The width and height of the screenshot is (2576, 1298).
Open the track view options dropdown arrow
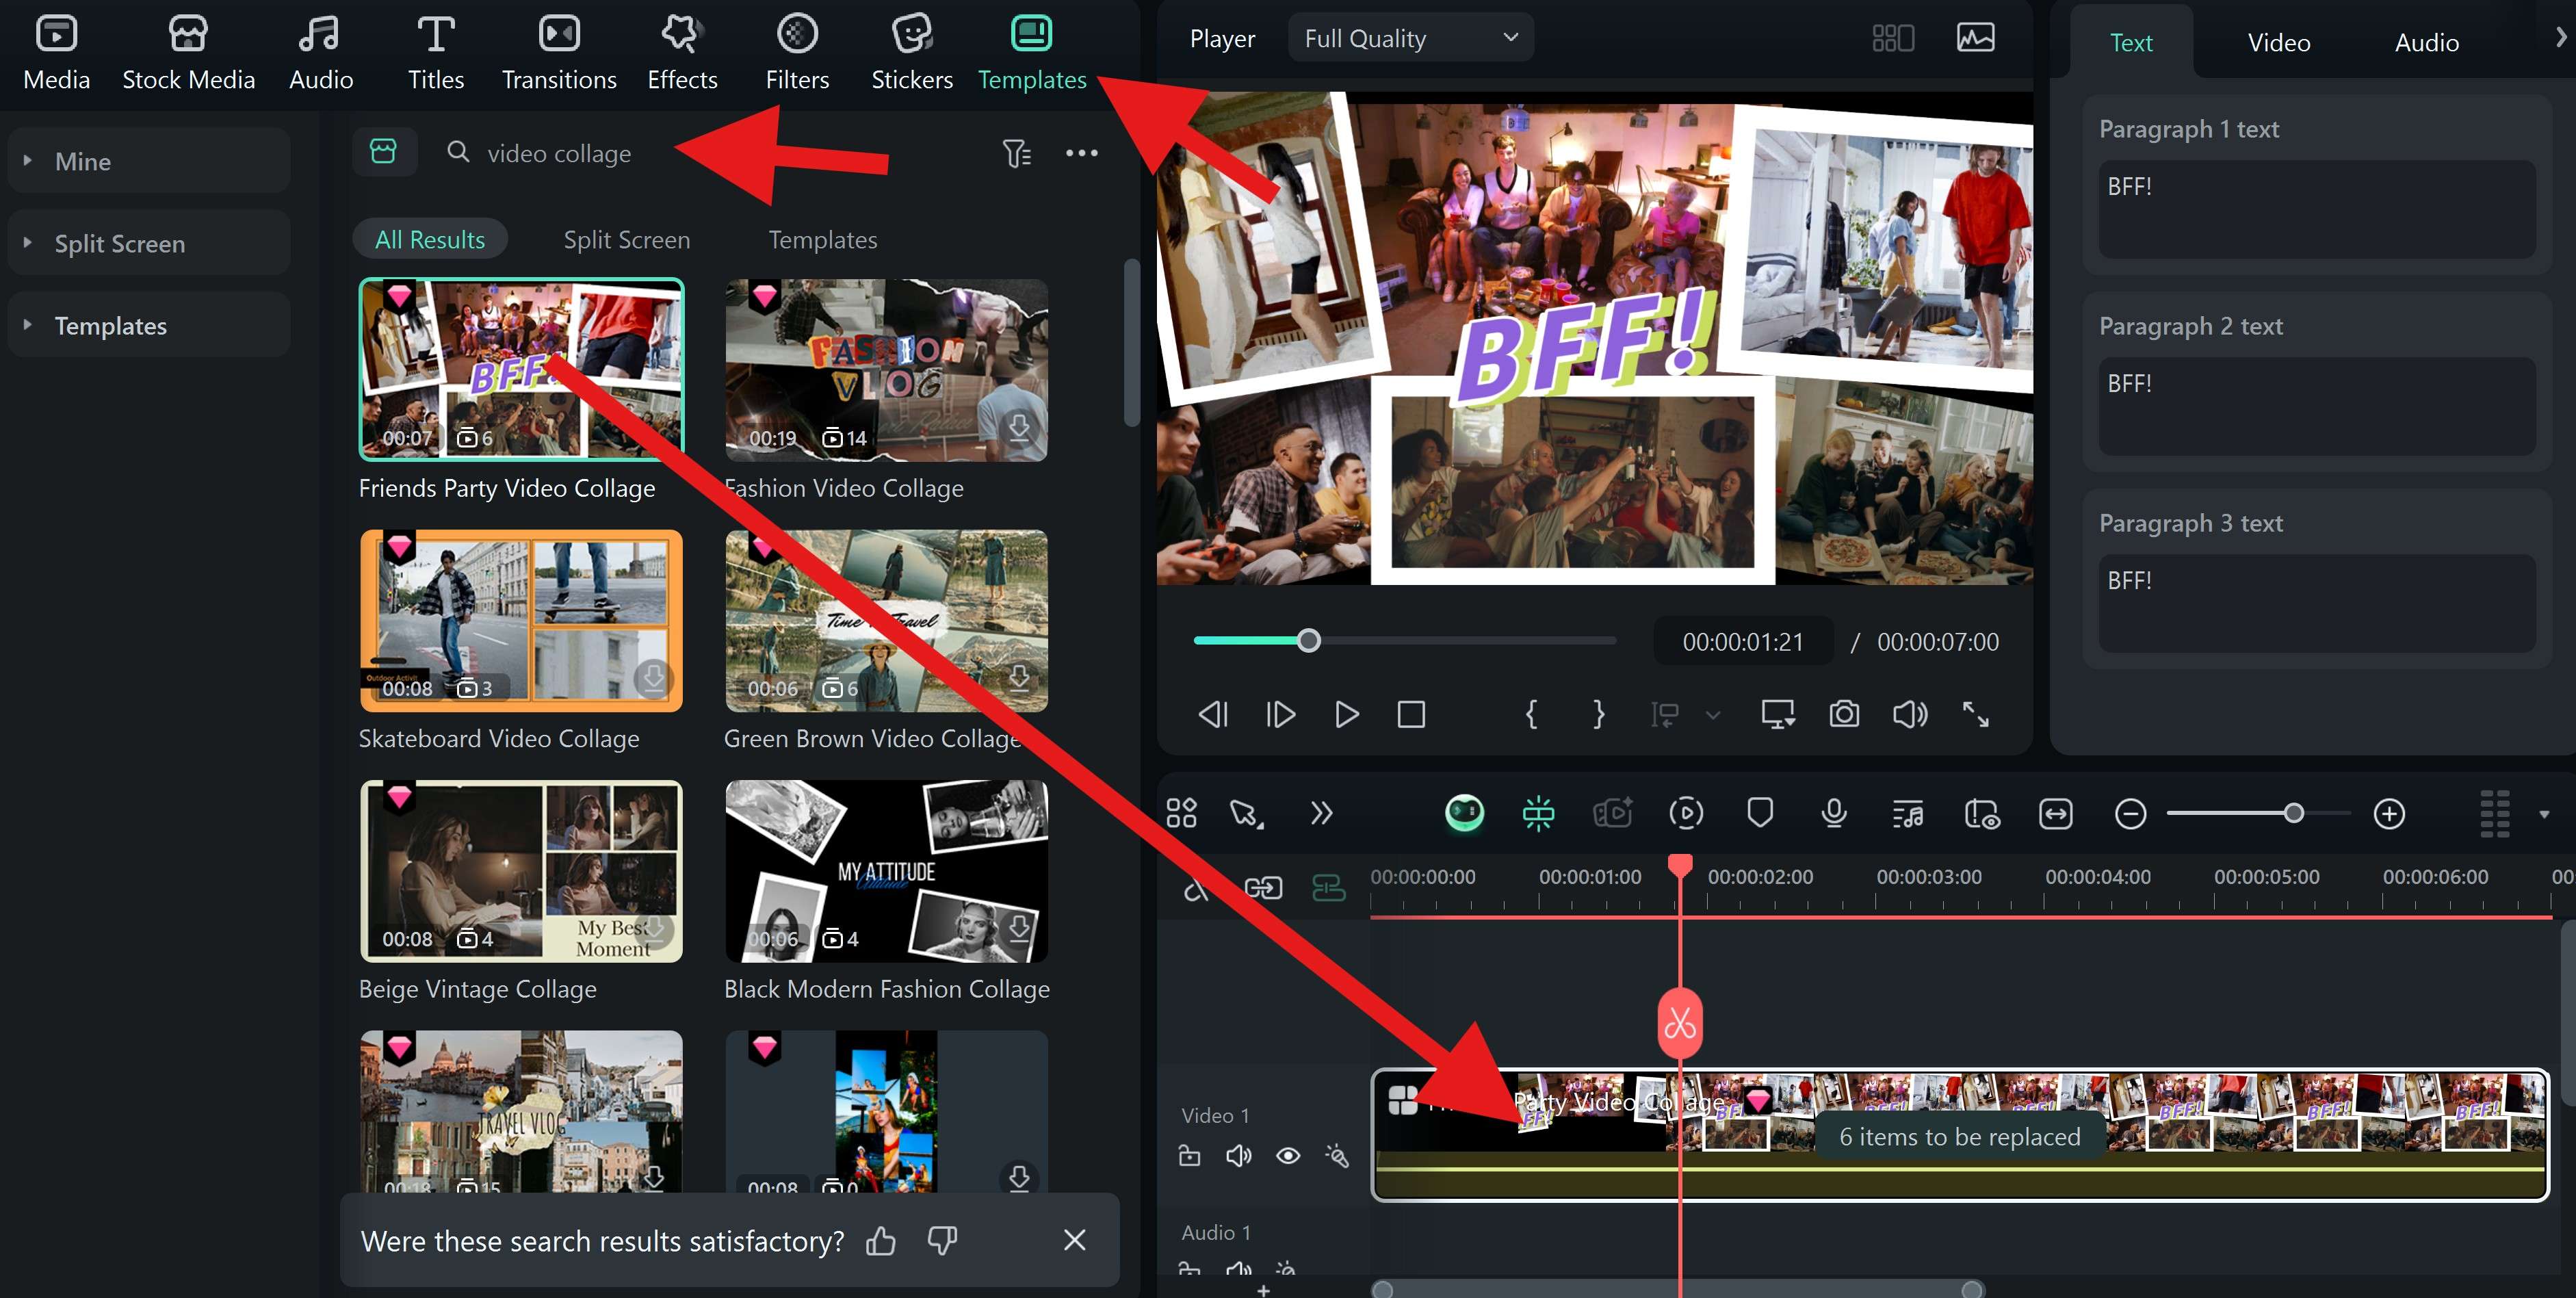click(x=2544, y=814)
